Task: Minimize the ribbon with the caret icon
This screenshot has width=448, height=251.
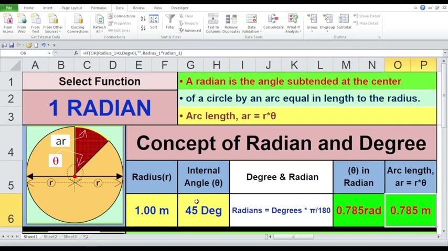Action: click(415, 8)
